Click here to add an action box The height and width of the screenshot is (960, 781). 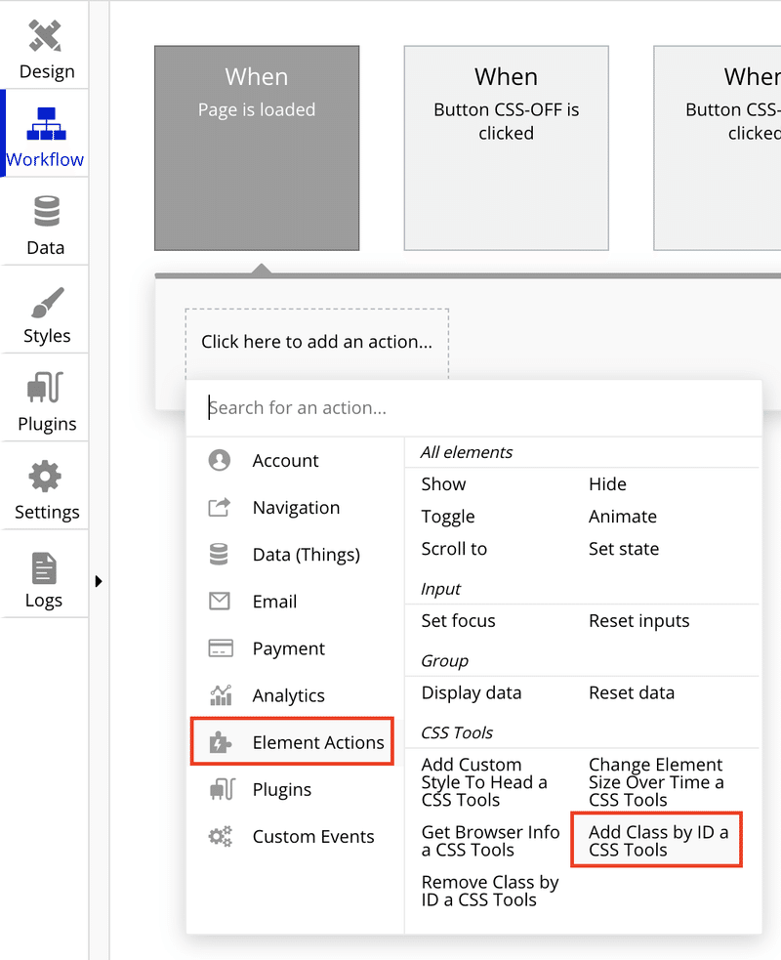(317, 342)
